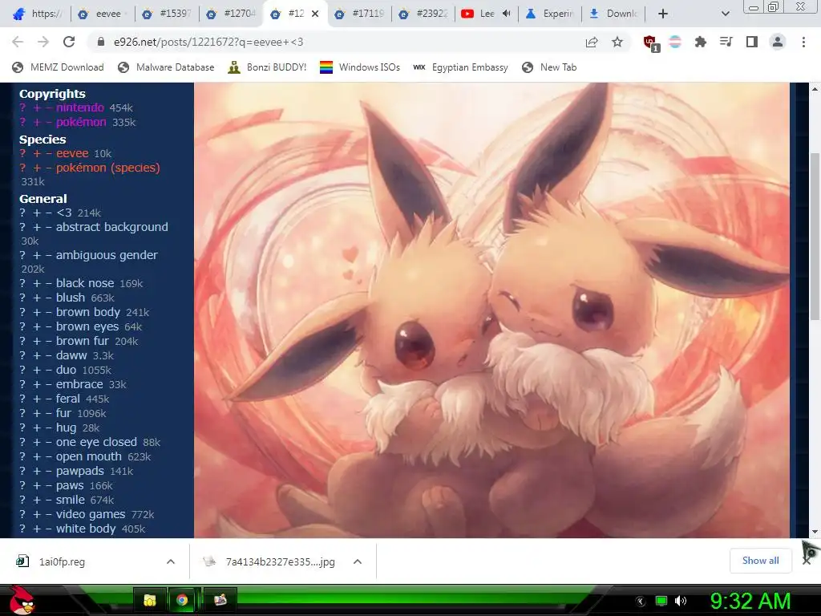Expand options for 1ai0fp.reg download
Image resolution: width=821 pixels, height=616 pixels.
(x=171, y=561)
